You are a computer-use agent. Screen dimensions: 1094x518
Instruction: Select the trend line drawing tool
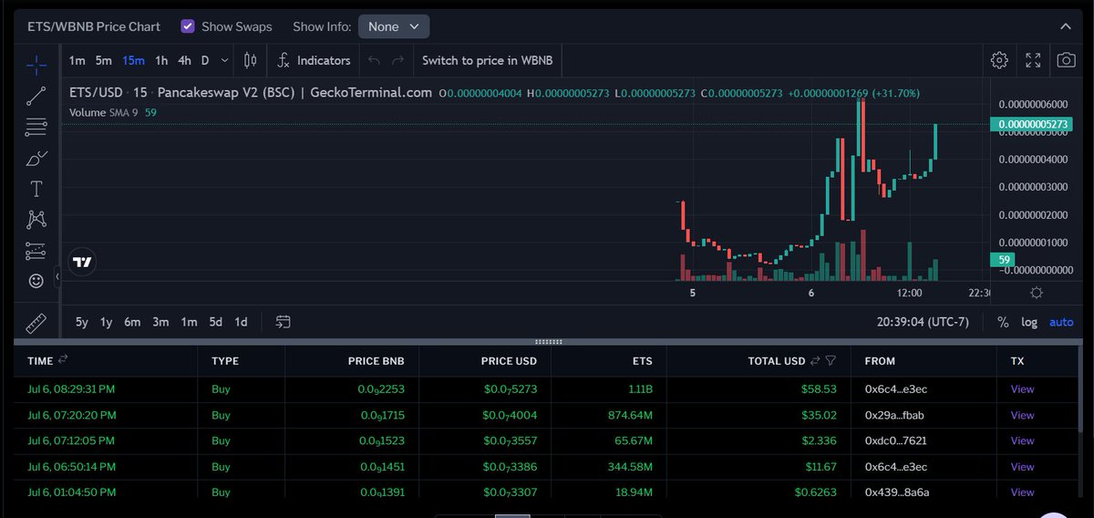(36, 94)
